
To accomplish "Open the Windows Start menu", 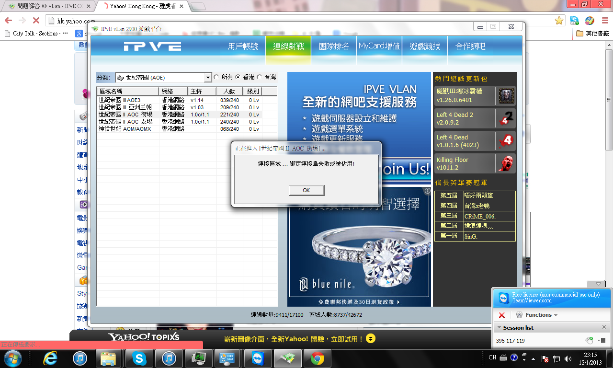I will 13,358.
